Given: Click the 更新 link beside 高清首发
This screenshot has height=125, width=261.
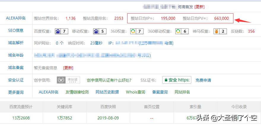Looking at the screenshot, I should pos(199,7).
